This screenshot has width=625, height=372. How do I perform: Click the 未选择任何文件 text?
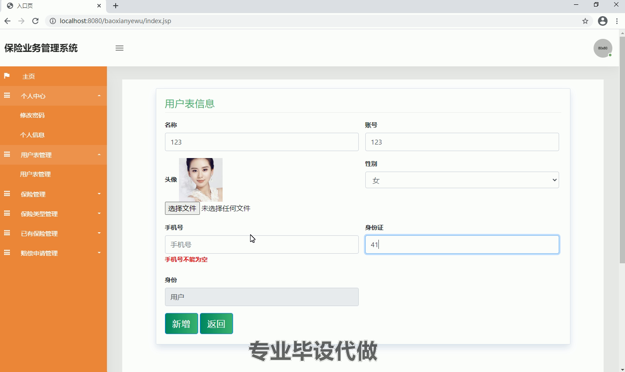pos(226,208)
